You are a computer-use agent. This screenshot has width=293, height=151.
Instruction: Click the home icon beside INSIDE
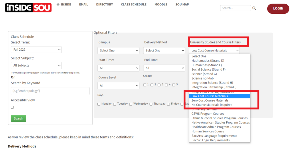click(x=58, y=5)
